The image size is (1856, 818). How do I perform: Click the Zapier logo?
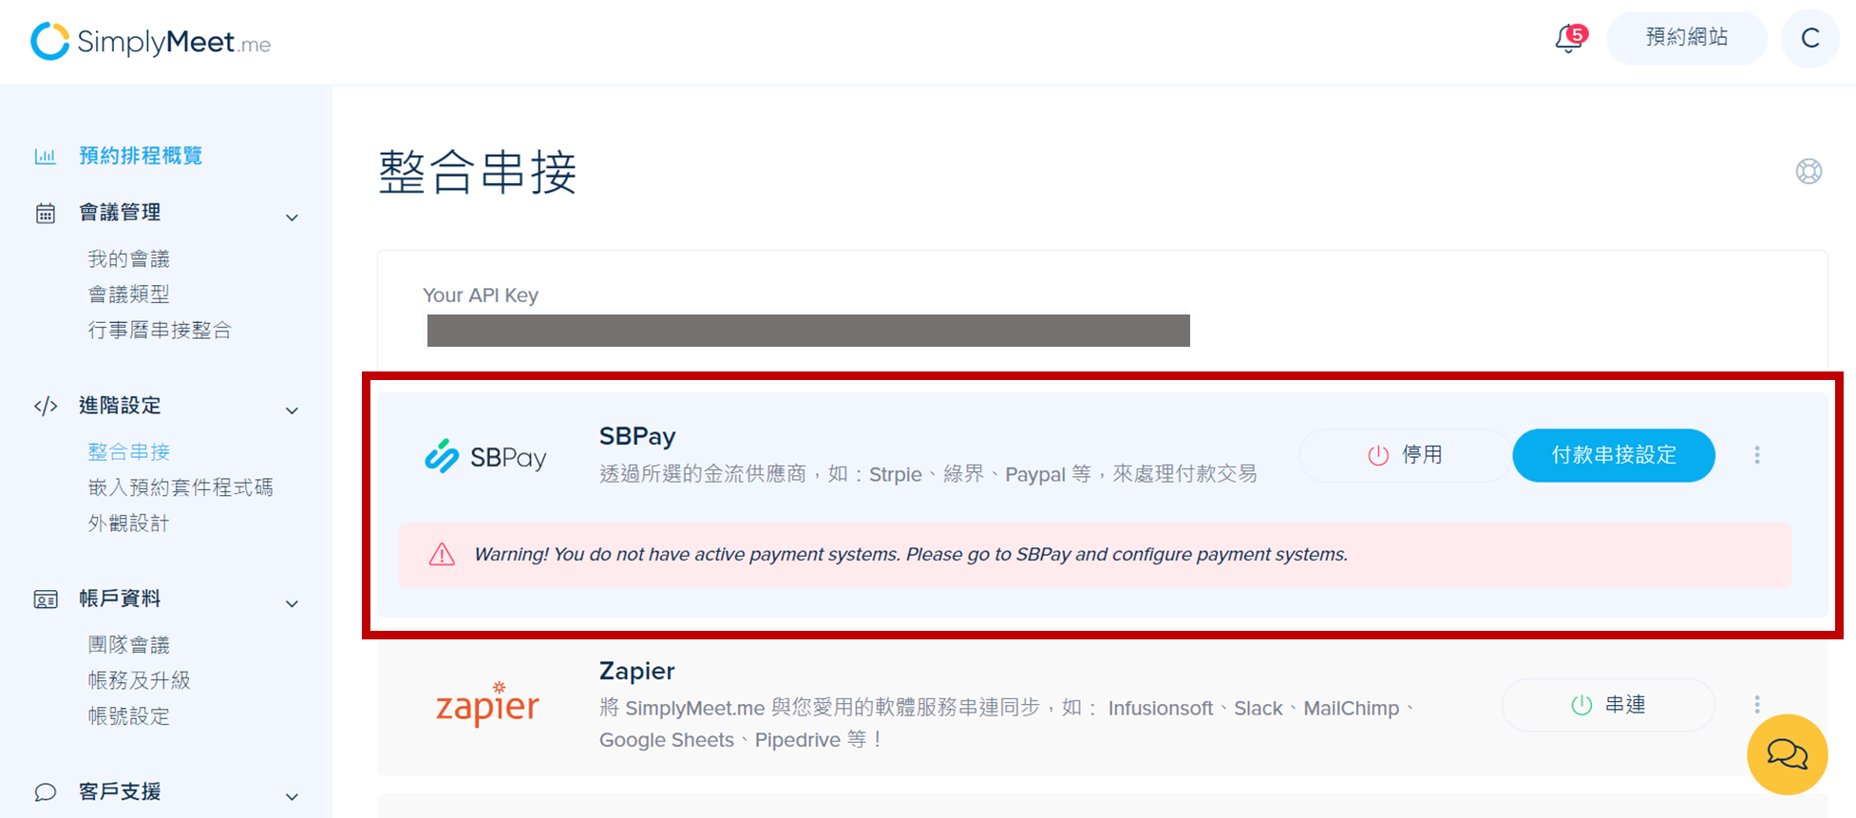click(x=487, y=704)
